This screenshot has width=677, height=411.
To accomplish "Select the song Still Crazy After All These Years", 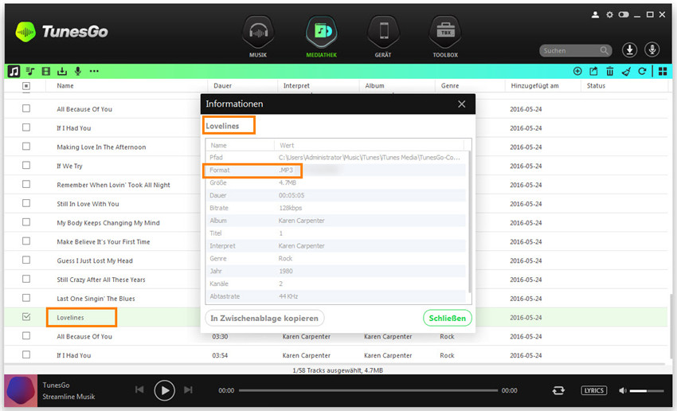I will 101,280.
